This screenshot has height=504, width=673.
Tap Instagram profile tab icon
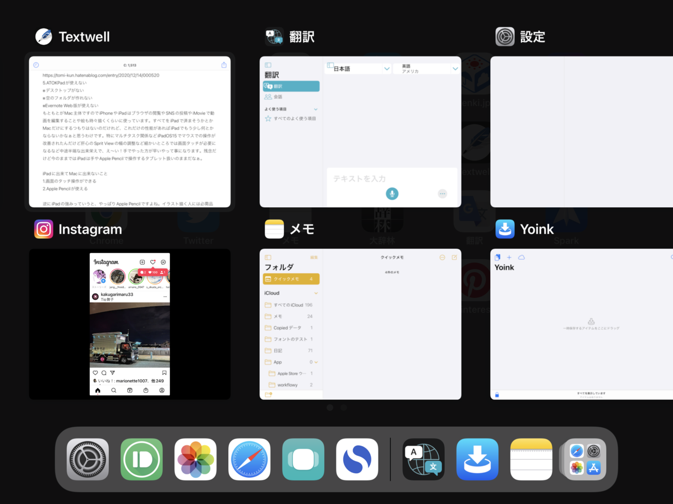[162, 390]
